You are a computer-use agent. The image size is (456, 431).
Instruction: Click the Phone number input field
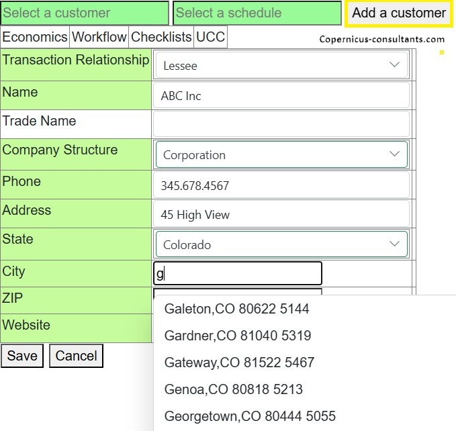[x=281, y=185]
